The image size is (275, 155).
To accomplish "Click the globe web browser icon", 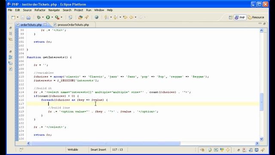I will 96,17.
